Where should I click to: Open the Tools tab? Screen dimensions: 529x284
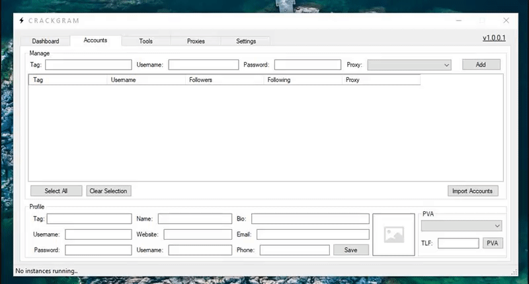coord(145,41)
